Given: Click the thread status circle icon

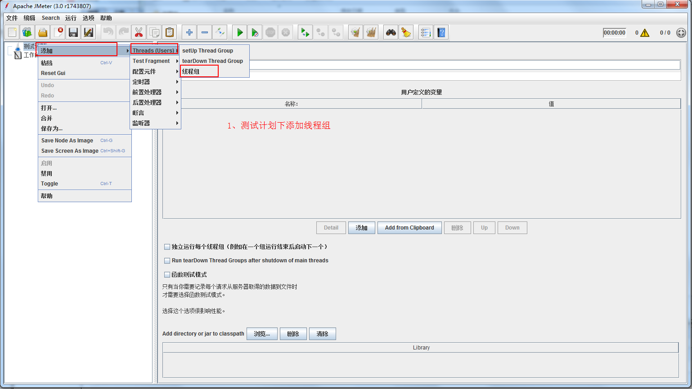Looking at the screenshot, I should 681,33.
